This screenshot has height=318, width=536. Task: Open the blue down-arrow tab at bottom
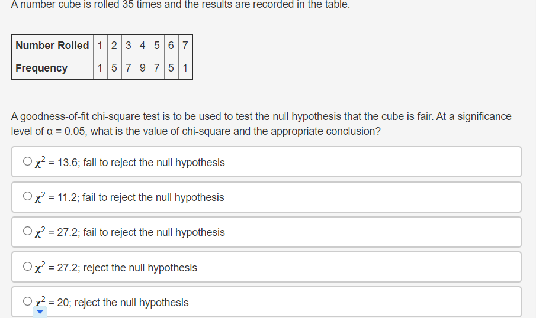[40, 312]
